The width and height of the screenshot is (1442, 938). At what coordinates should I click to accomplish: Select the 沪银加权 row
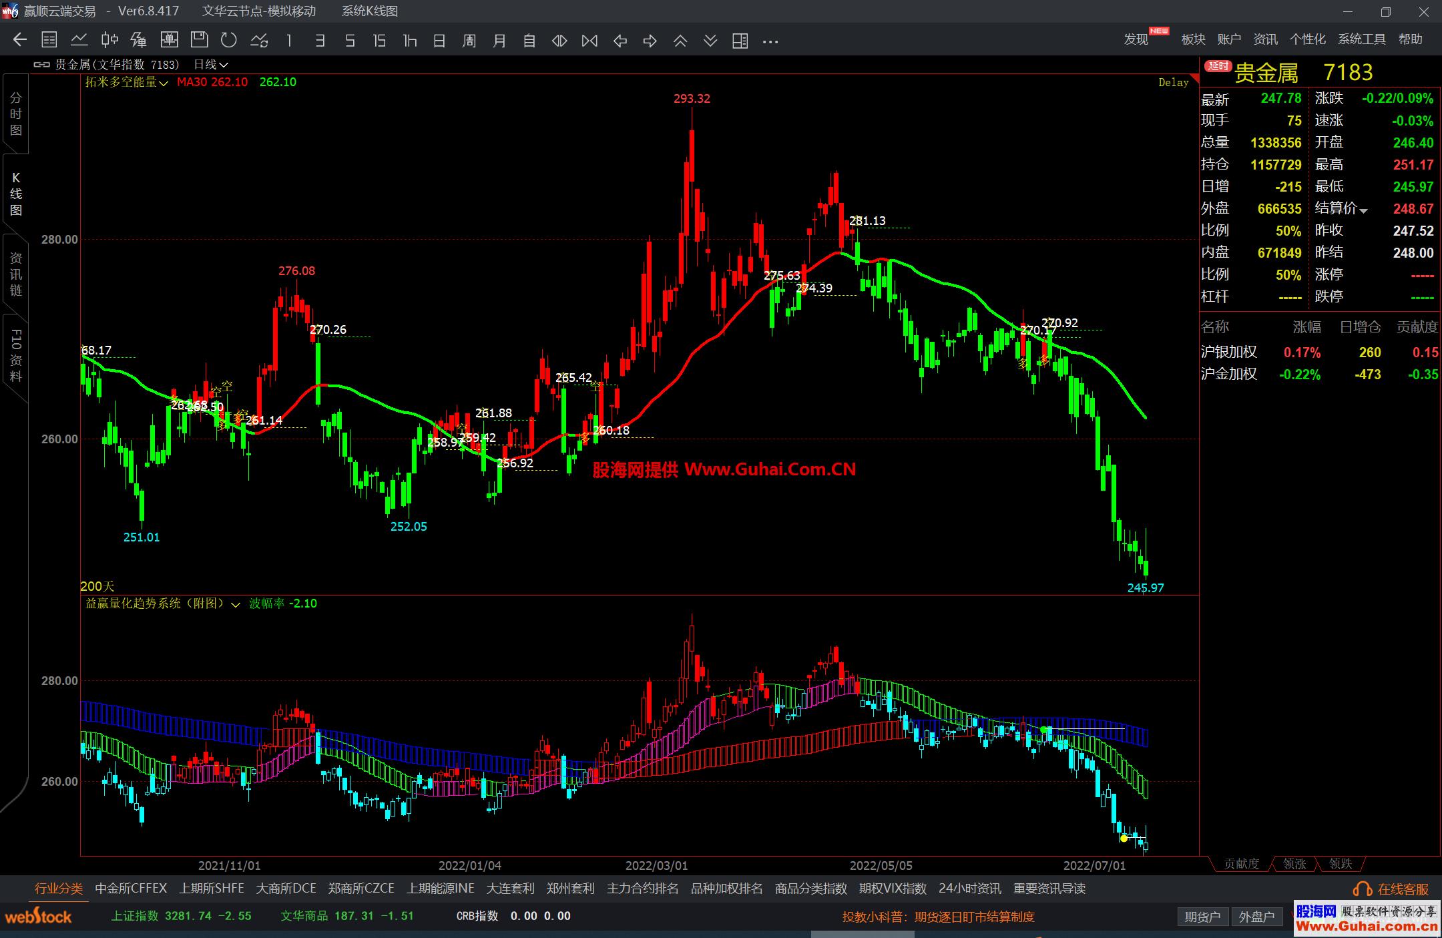coord(1228,352)
